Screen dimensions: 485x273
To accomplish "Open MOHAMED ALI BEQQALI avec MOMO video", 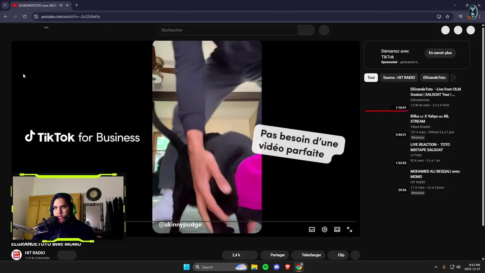I will tap(435, 174).
